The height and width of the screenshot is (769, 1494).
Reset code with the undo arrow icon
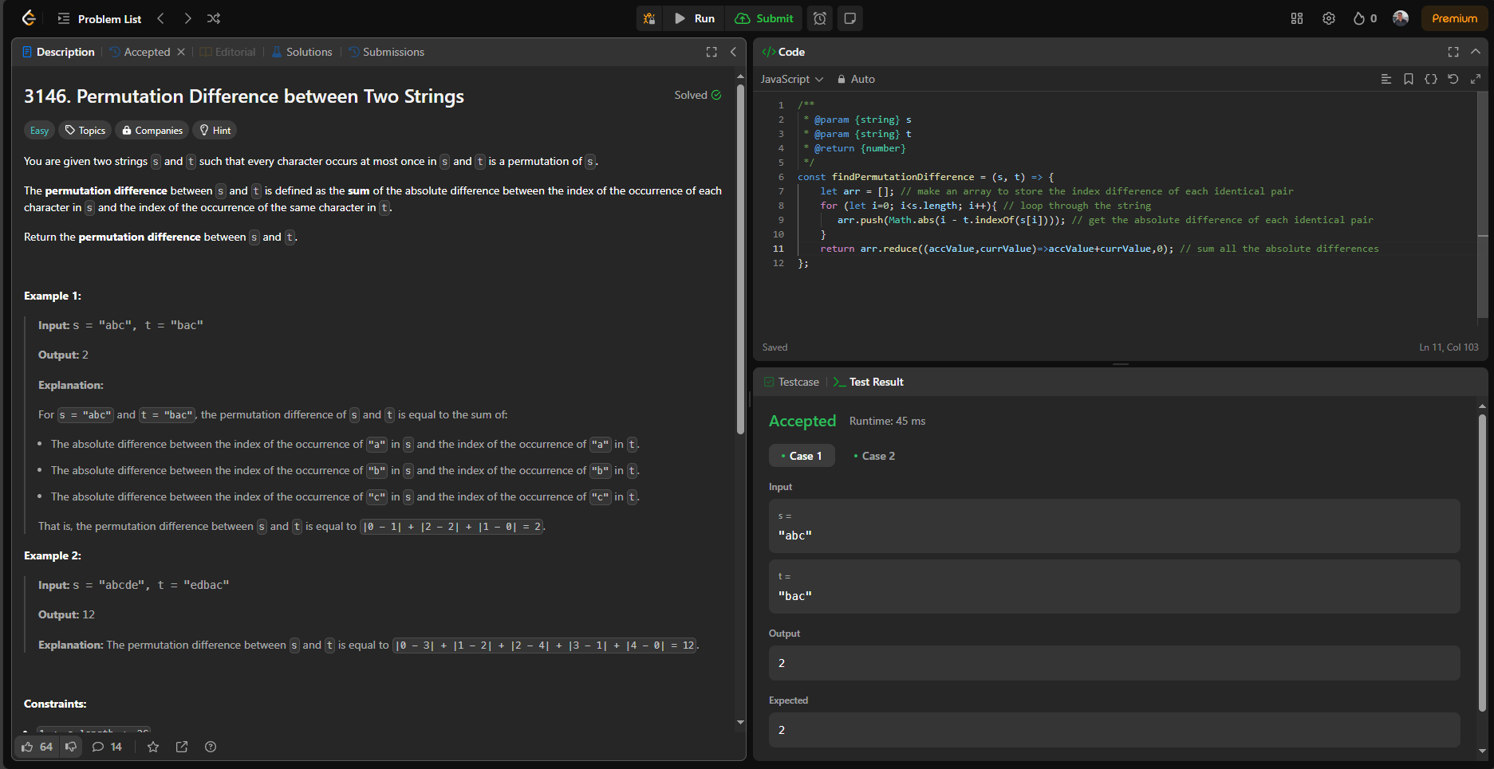click(1453, 79)
